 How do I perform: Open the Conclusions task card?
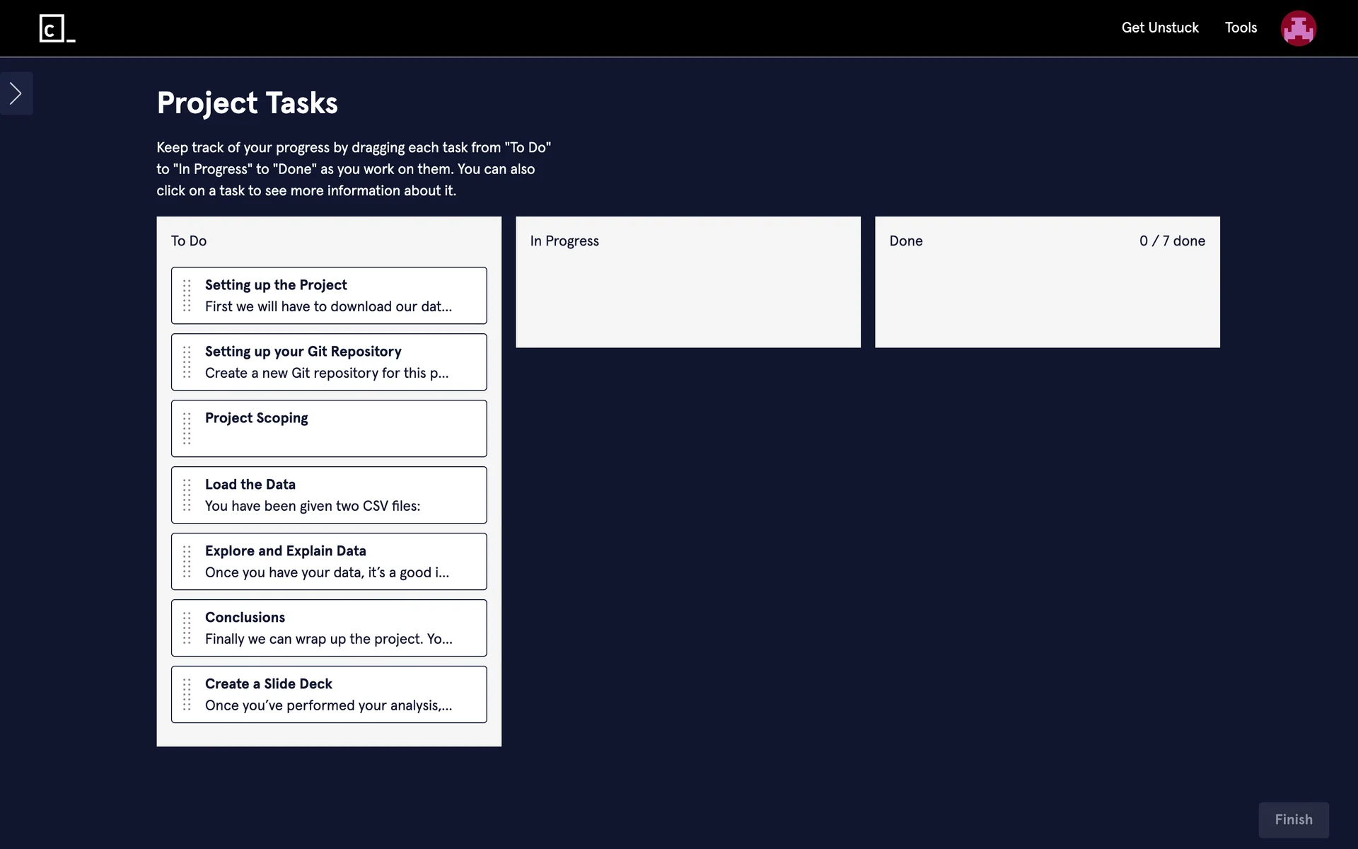[339, 628]
